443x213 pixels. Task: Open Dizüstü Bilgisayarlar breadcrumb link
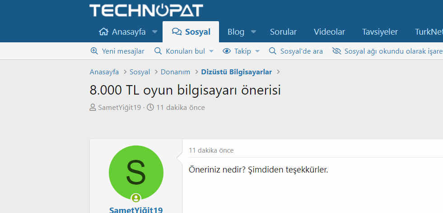click(x=237, y=72)
